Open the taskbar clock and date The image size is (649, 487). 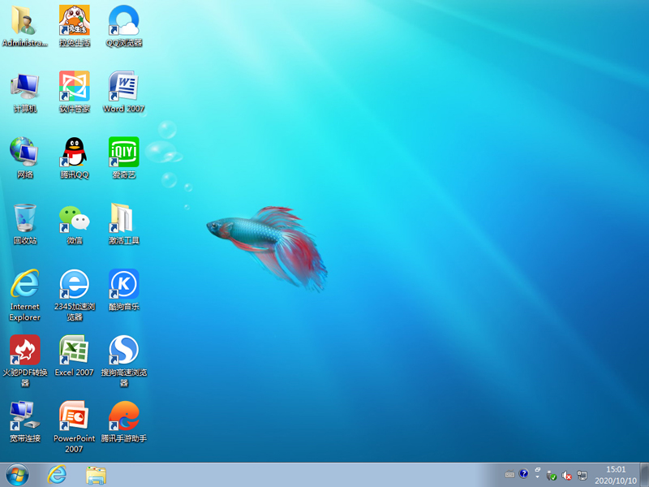616,475
